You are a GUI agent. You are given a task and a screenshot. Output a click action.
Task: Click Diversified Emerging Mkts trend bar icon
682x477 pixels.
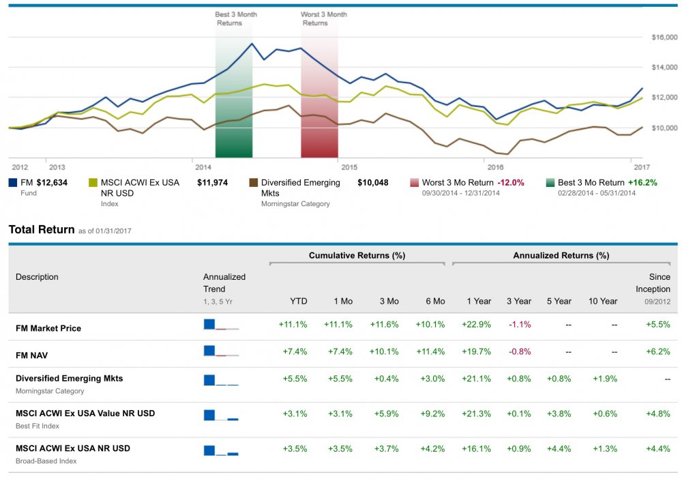(x=221, y=381)
